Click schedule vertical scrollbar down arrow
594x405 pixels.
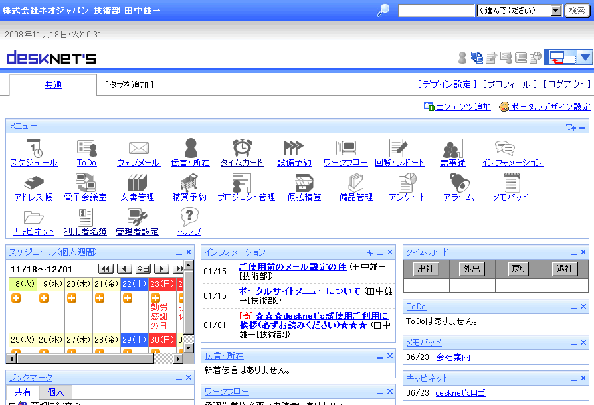188,347
